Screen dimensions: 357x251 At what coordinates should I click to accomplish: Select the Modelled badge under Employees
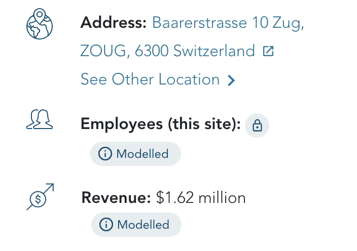tap(135, 154)
